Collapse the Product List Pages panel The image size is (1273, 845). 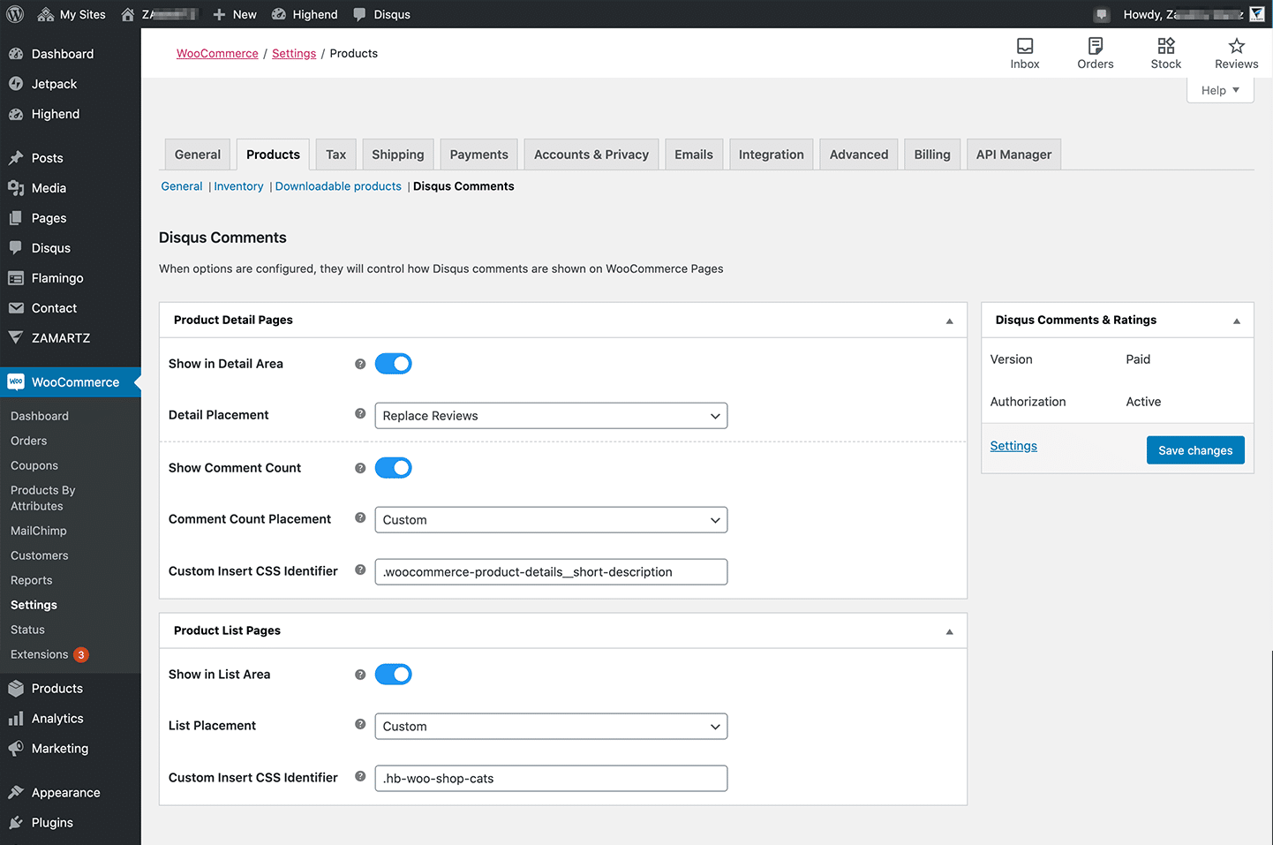point(949,630)
